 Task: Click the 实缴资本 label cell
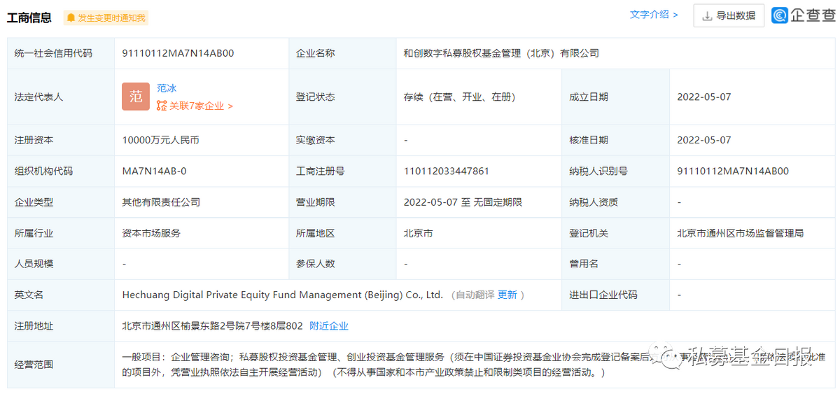342,140
